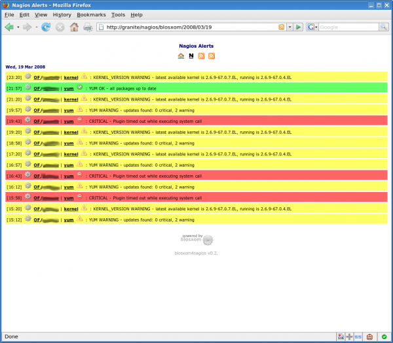393x343 pixels.
Task: Click the blosxom powered-by logo
Action: 196,239
